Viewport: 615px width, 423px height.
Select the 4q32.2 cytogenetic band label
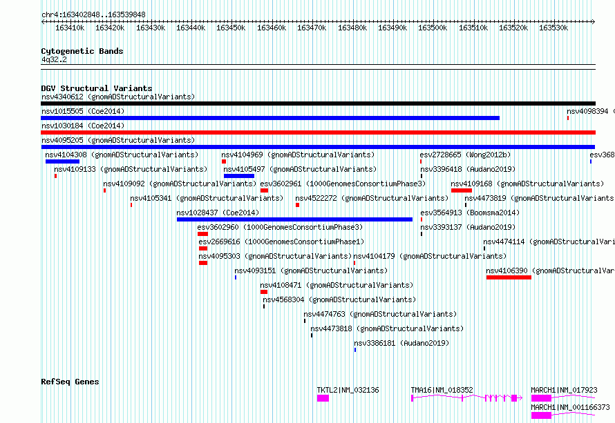coord(54,59)
